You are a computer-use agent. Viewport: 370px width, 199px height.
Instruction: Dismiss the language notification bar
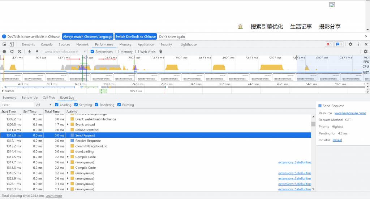pyautogui.click(x=366, y=36)
